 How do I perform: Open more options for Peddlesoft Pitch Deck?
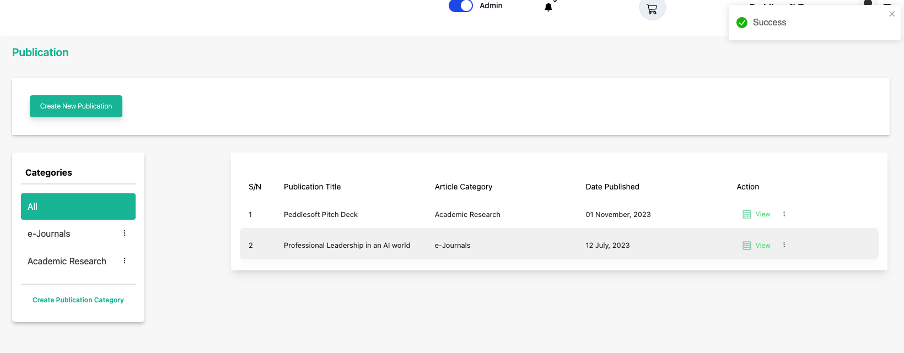[784, 214]
